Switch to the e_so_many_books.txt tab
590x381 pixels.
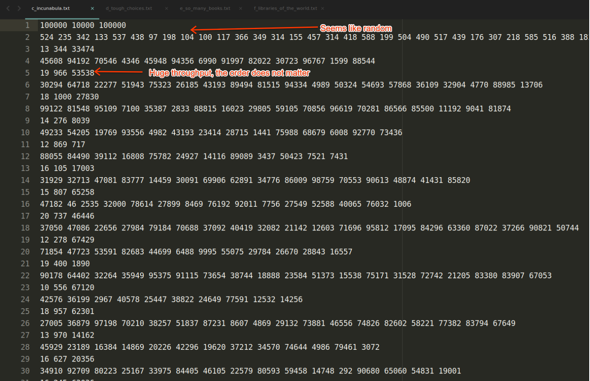(x=205, y=8)
